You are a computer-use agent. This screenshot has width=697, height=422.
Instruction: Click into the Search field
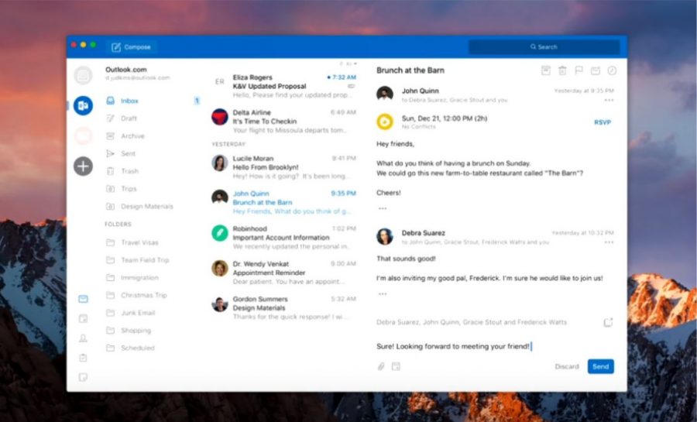coord(544,47)
